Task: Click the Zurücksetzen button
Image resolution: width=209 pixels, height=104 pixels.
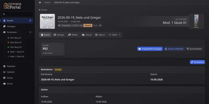Action: (x=194, y=49)
